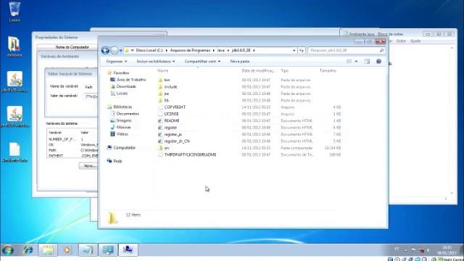The width and height of the screenshot is (464, 261).
Task: Expand arrow after the Java breadcrumb
Action: click(228, 51)
